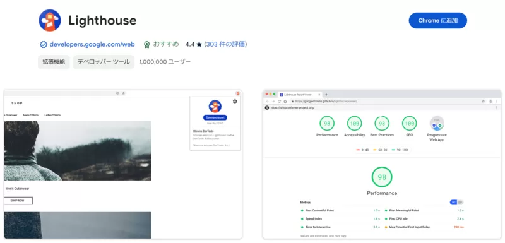
Task: Click the Men's T-Shirts menu item in shop preview
Action: (x=30, y=115)
